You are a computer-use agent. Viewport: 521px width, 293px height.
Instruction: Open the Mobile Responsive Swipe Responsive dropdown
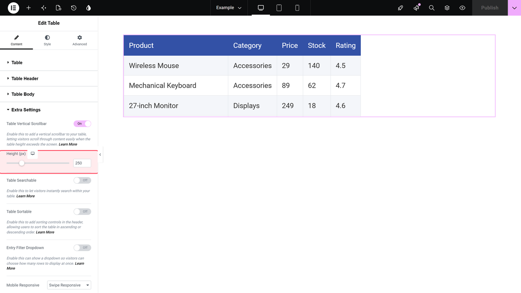tap(69, 285)
